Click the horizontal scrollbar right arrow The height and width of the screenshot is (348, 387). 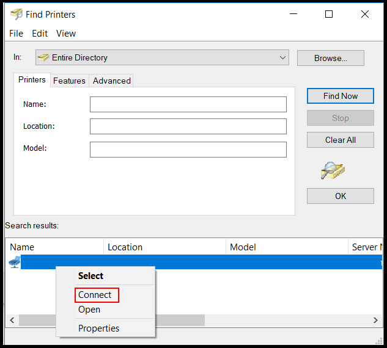click(x=376, y=321)
